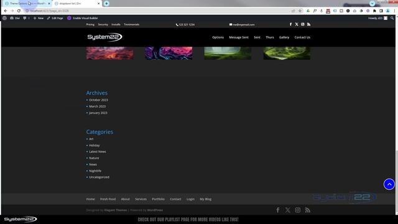Click the System22 site logo

point(104,37)
